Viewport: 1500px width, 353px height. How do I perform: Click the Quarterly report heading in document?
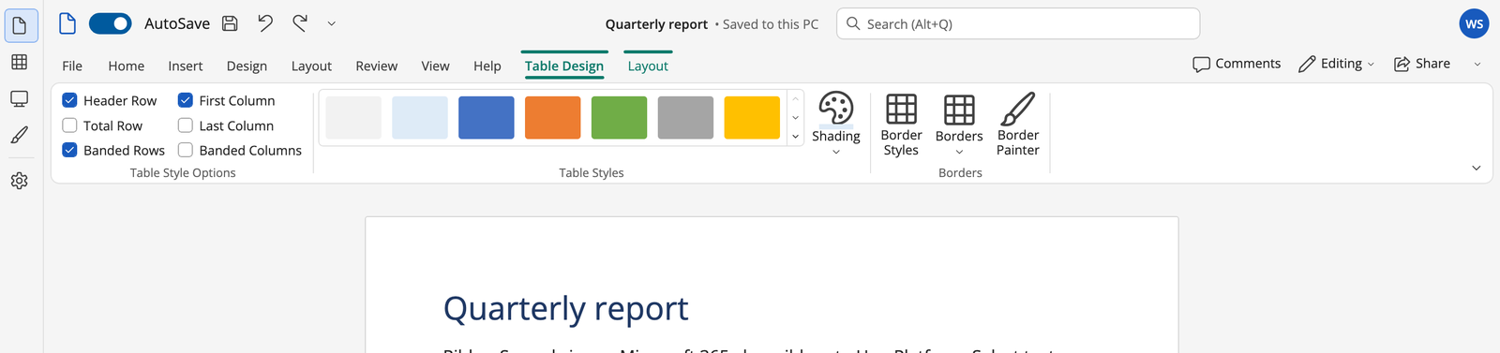coord(565,308)
